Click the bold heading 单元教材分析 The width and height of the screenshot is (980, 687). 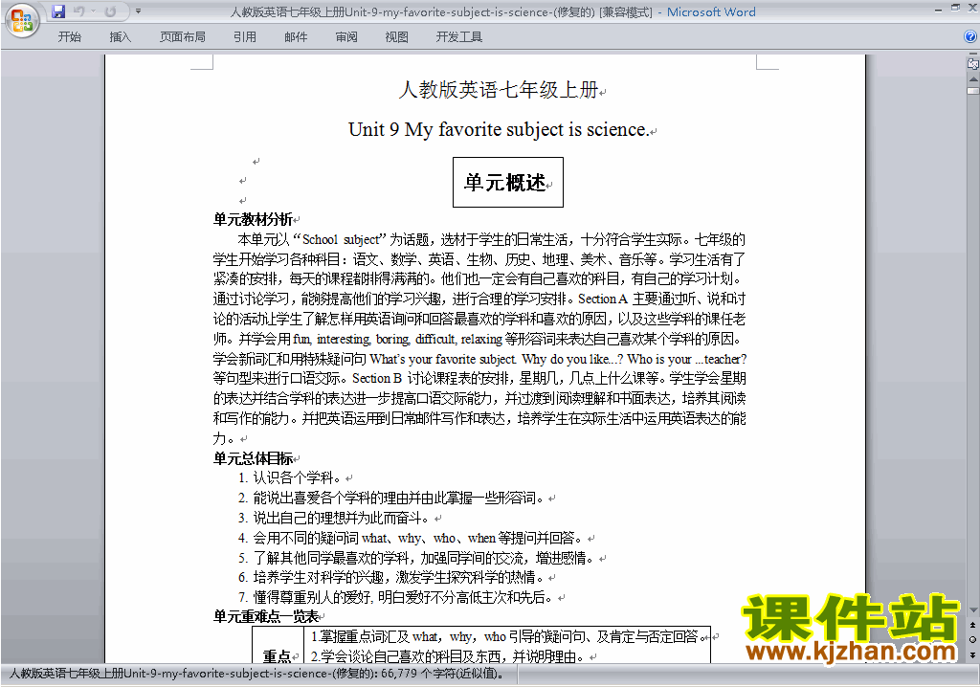click(x=253, y=219)
